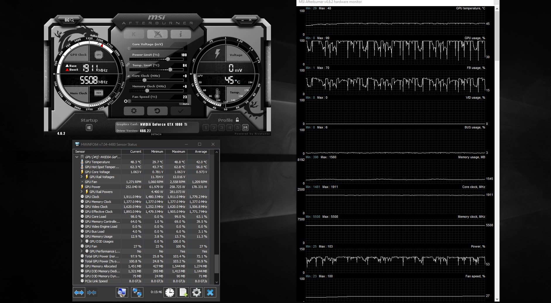This screenshot has width=551, height=303.
Task: Click the Kombustor K button
Action: coord(134,34)
